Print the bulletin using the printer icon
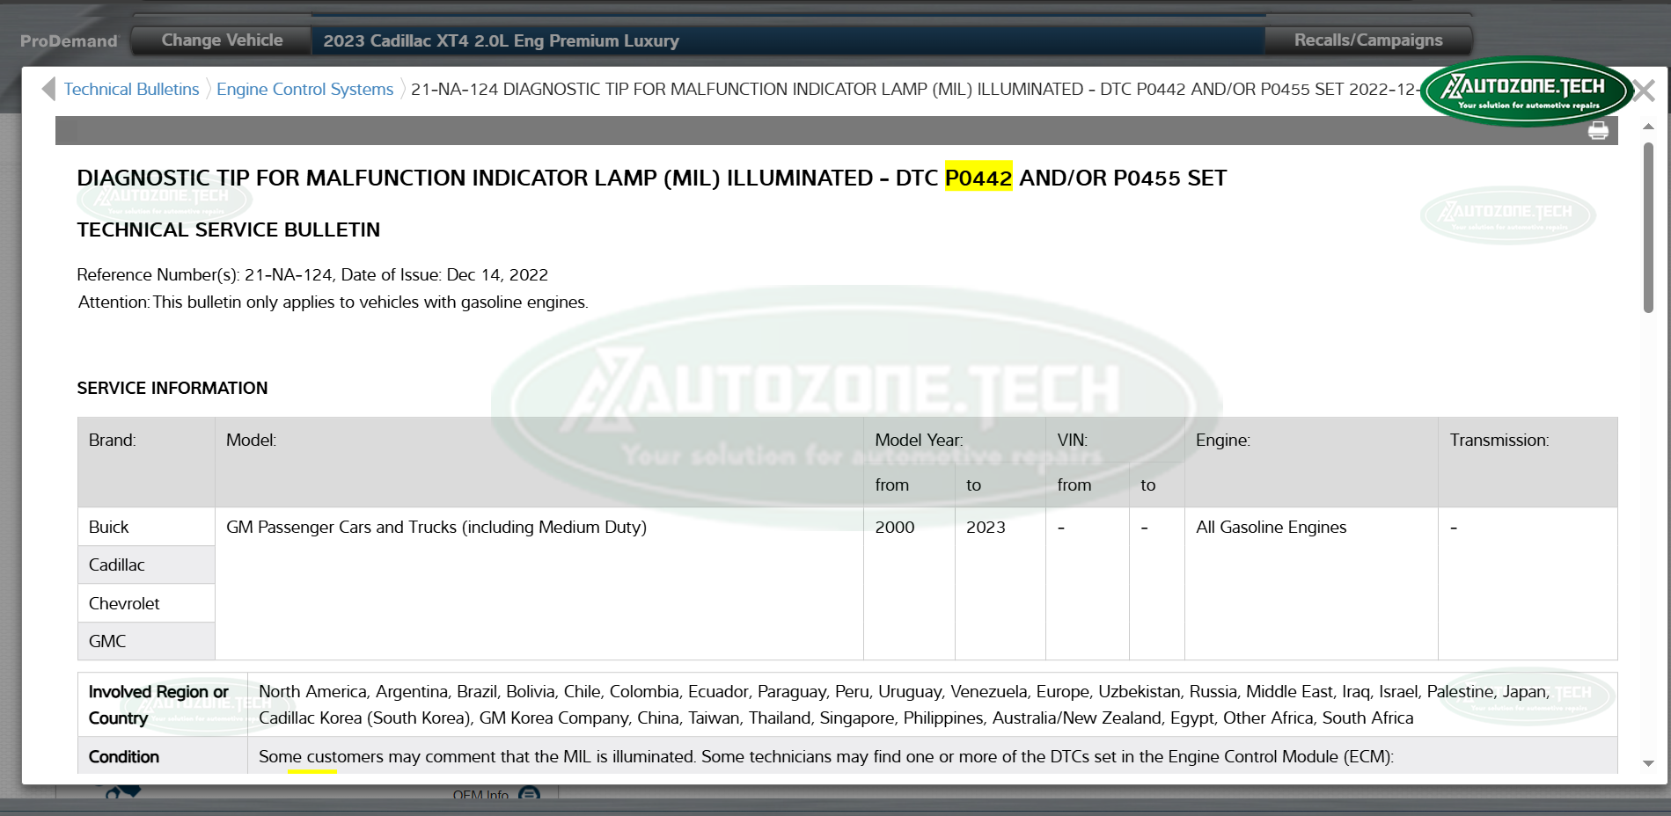1671x816 pixels. point(1598,131)
